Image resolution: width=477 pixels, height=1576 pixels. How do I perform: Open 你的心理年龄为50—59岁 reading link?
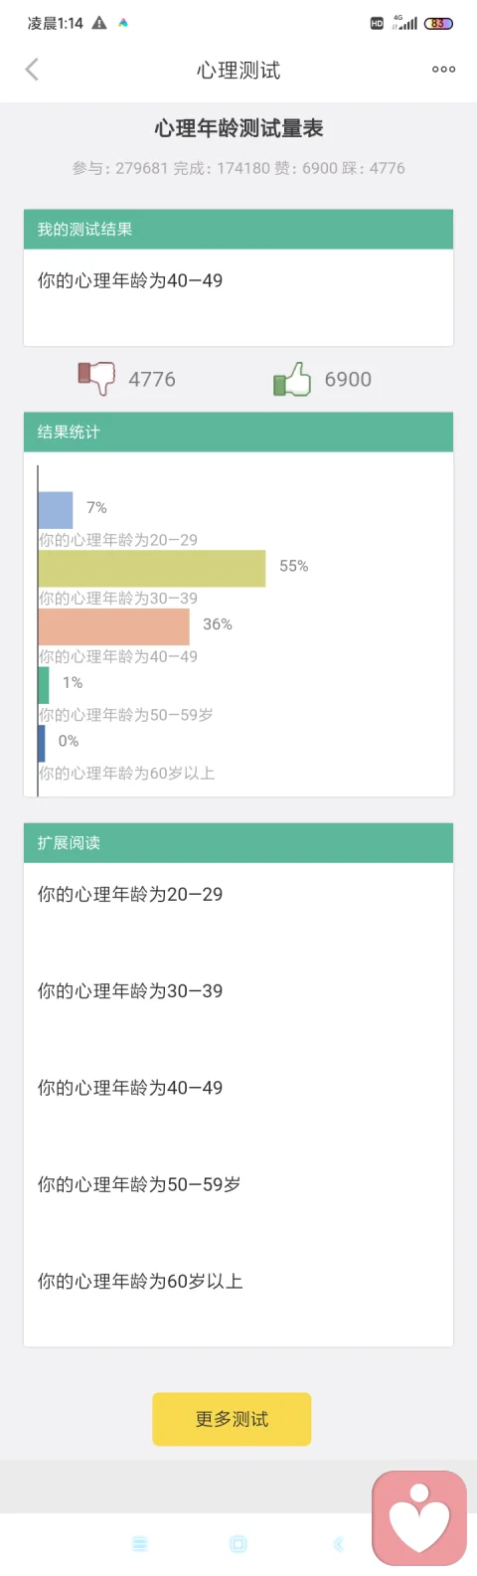(139, 1184)
